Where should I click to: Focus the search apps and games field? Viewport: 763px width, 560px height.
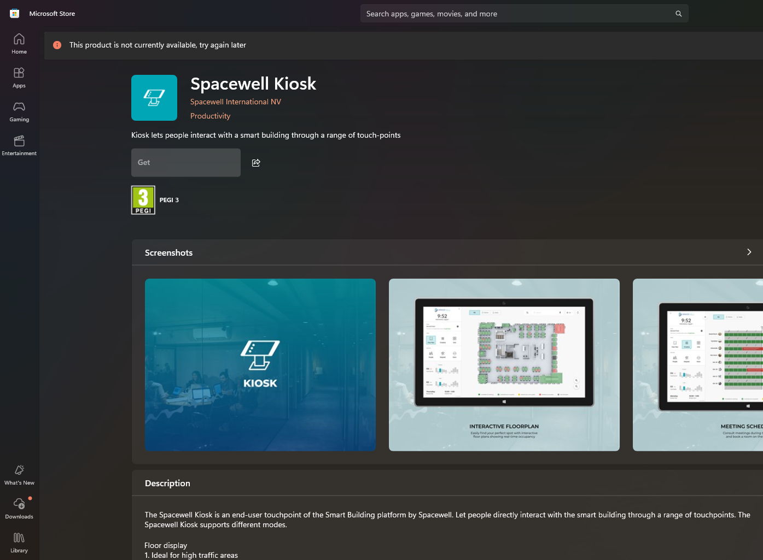[517, 14]
